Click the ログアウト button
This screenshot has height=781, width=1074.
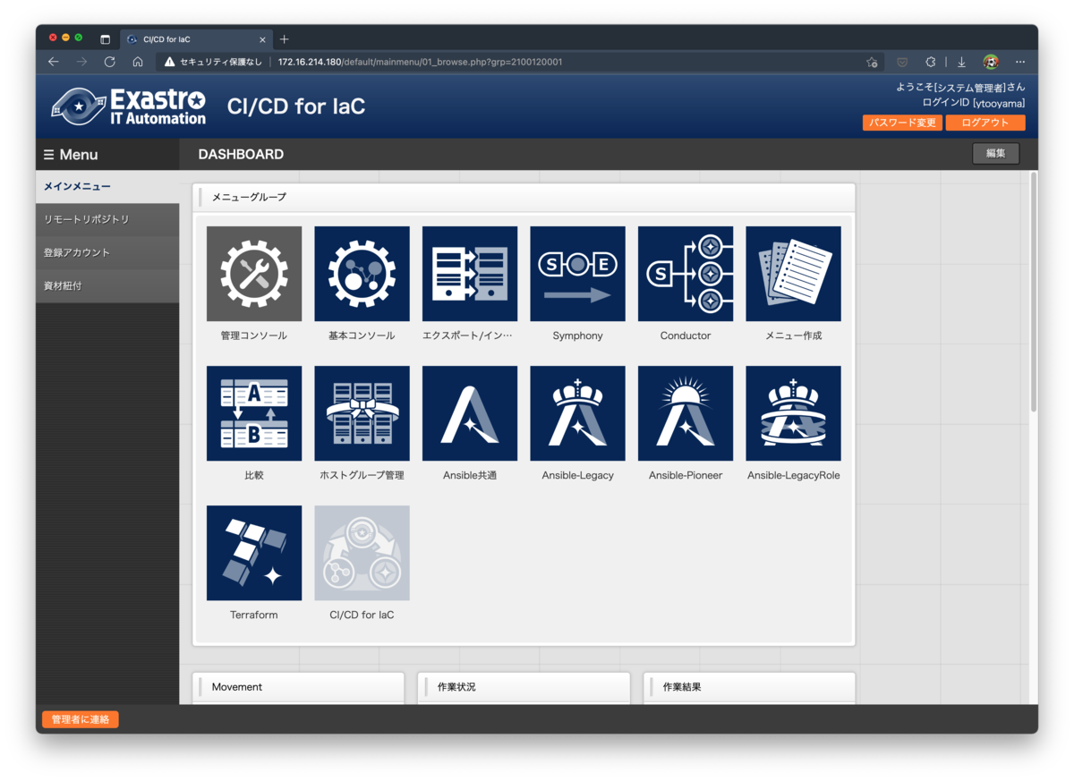(x=985, y=123)
